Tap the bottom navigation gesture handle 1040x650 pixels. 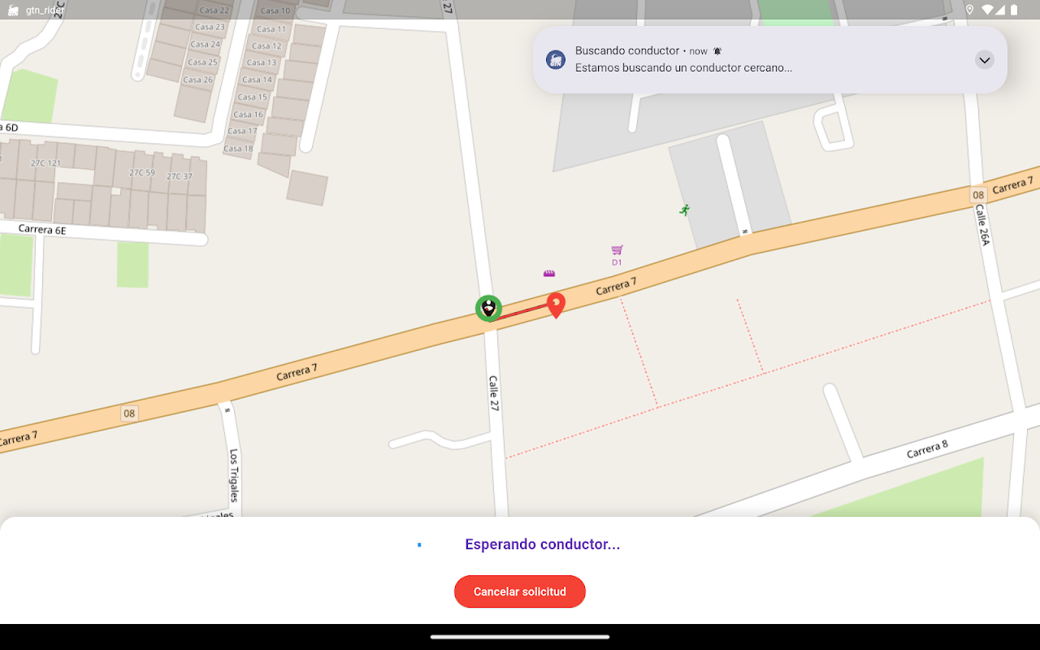point(520,637)
